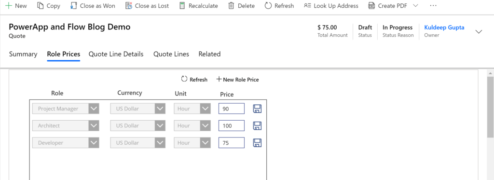Click Look Up Address command
The image size is (494, 180).
tap(331, 6)
